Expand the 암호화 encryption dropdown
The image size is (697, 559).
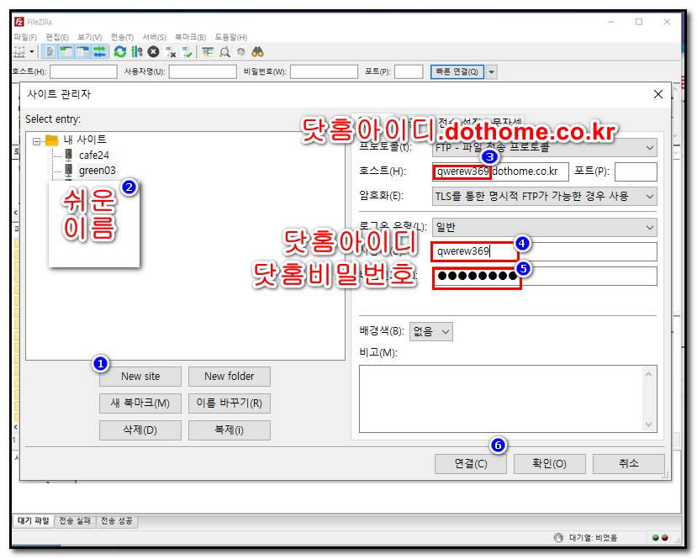tap(544, 196)
